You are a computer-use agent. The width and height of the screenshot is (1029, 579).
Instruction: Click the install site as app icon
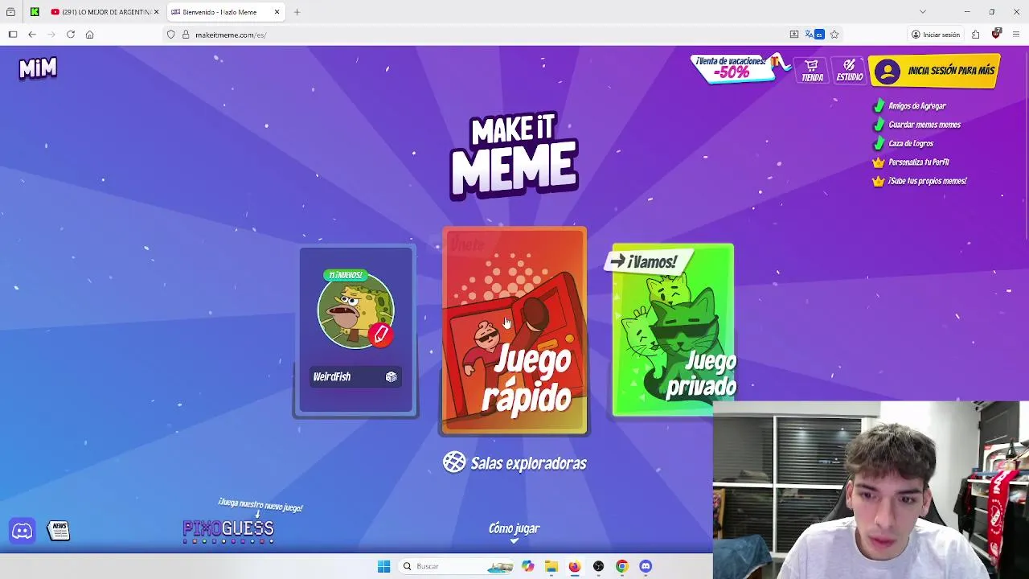tap(794, 35)
